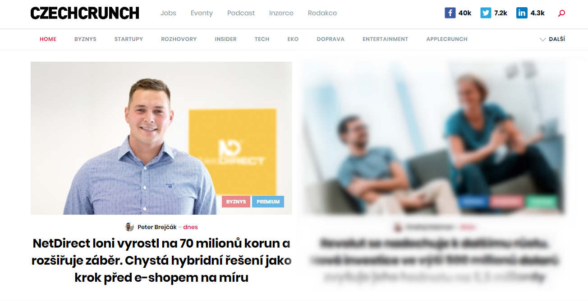
Task: Expand the Další menu chevron
Action: click(x=543, y=40)
